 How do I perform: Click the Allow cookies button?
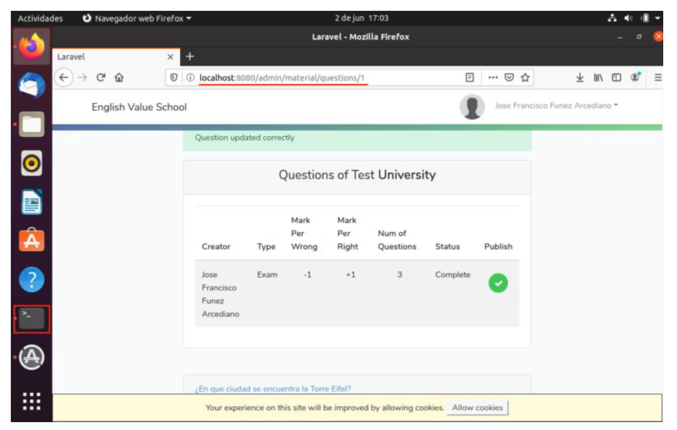(477, 408)
